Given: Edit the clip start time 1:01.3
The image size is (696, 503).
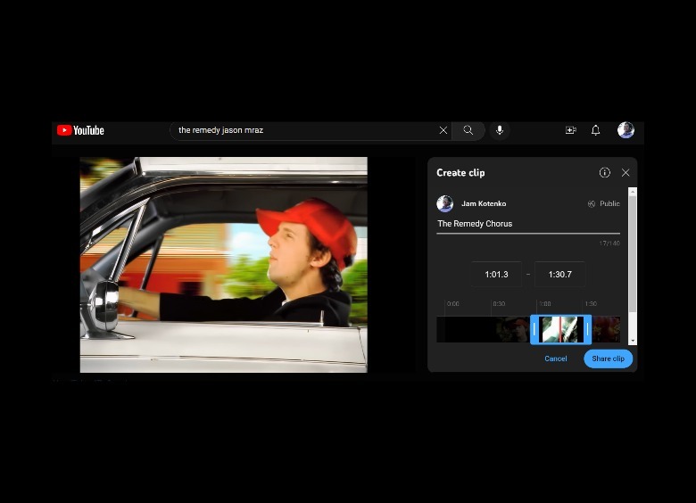Looking at the screenshot, I should point(496,275).
